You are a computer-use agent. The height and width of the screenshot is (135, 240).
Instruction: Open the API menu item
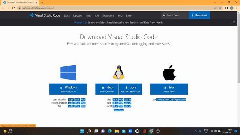97,15
